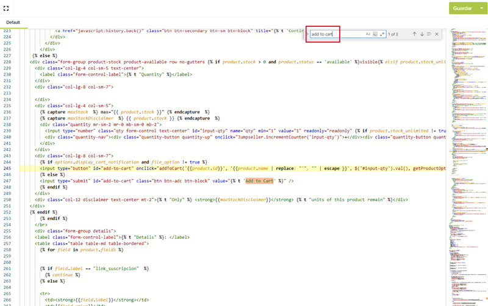
Task: Click in the 'add to cart' search field
Action: (x=335, y=34)
